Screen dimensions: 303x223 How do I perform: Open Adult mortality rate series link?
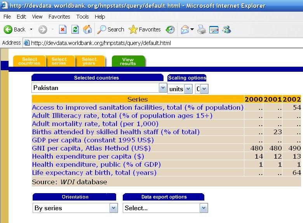click(95, 124)
